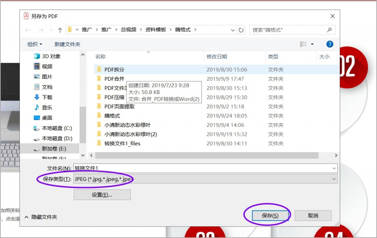This screenshot has height=238, width=377.
Task: Open the 组织 menu
Action: point(35,44)
